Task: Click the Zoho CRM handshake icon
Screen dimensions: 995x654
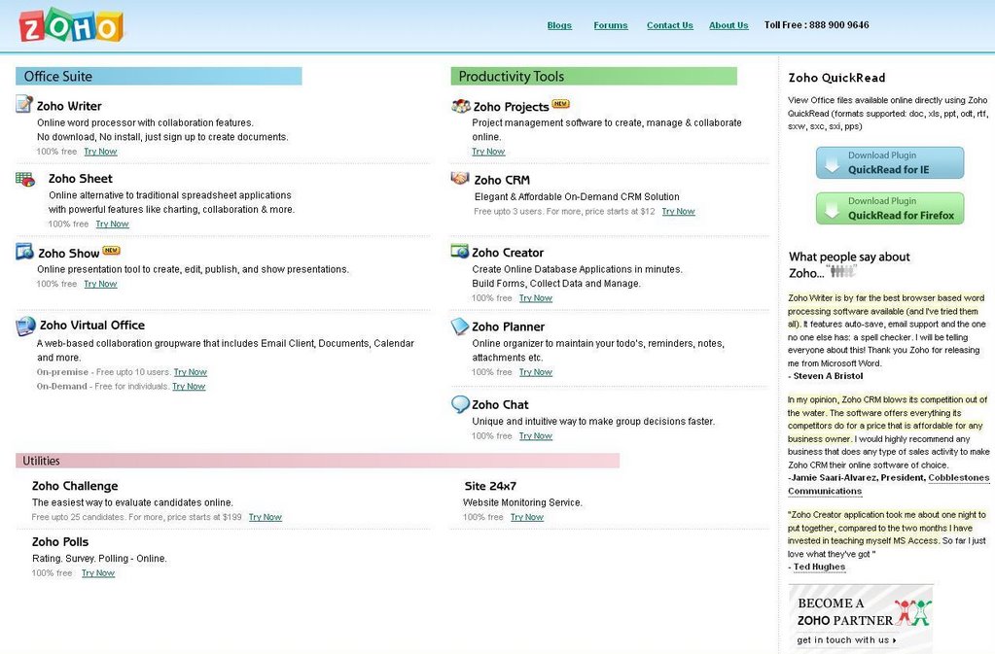Action: (460, 178)
